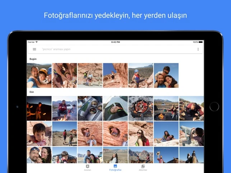Tap the battery indicator icon
The height and width of the screenshot is (173, 231).
click(x=201, y=42)
